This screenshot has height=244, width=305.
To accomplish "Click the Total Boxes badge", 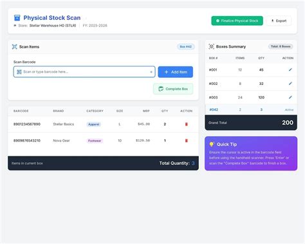I will [x=281, y=46].
